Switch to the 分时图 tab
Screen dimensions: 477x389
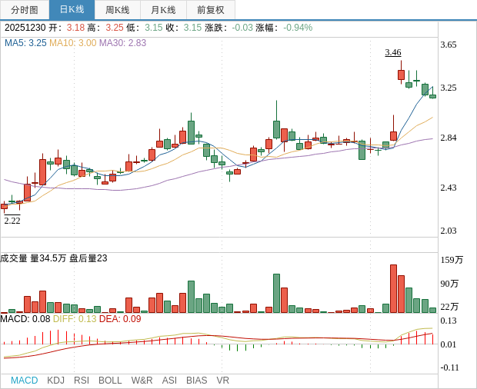tap(25, 10)
